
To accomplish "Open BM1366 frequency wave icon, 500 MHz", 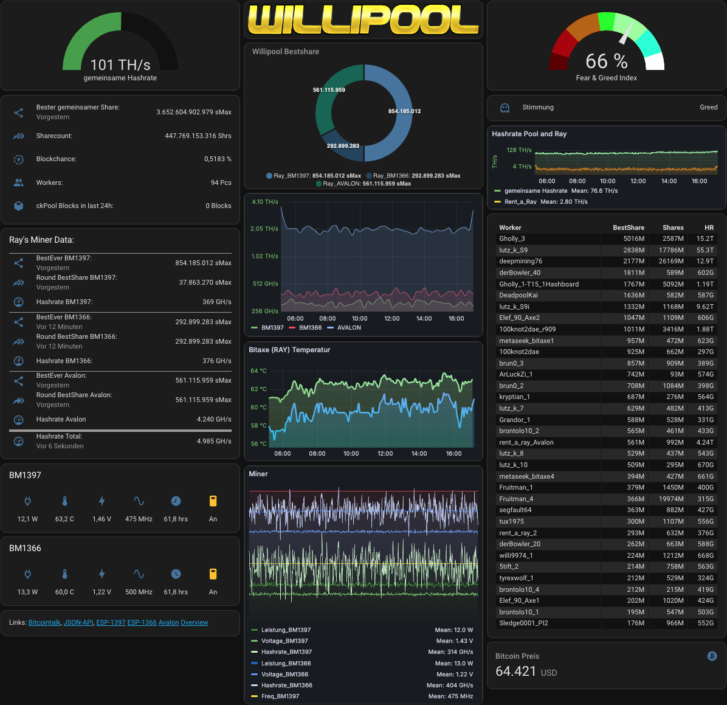I will point(139,574).
